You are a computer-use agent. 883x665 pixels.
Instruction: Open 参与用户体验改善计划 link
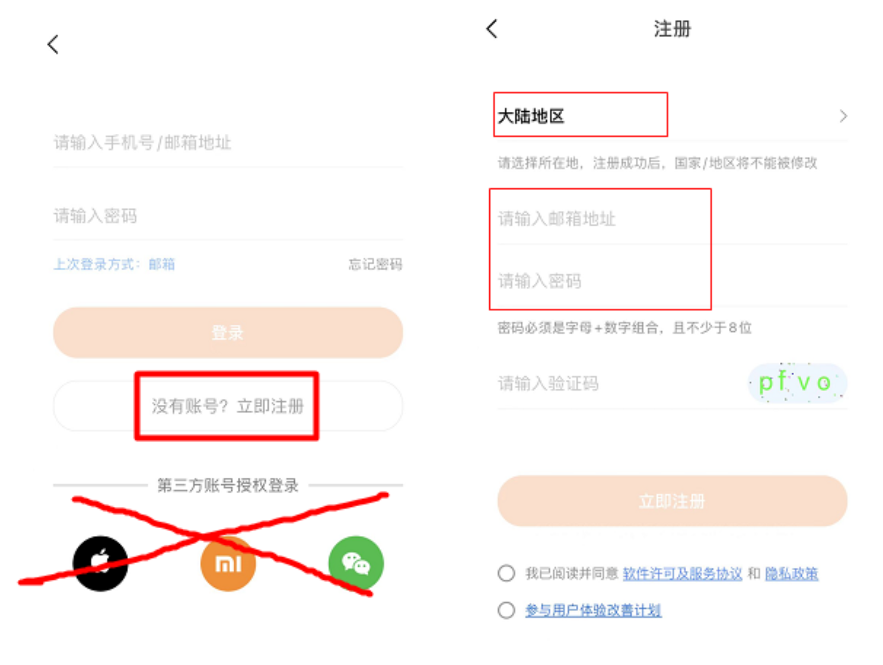593,610
